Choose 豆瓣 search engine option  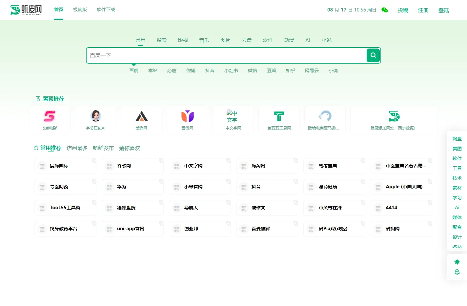coord(272,71)
